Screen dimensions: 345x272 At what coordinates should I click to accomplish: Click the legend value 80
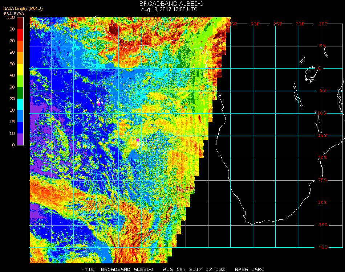[x=12, y=29]
